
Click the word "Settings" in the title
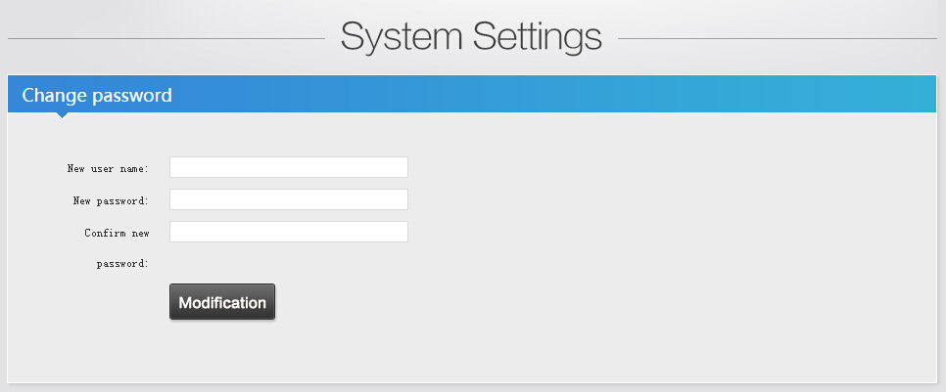538,38
